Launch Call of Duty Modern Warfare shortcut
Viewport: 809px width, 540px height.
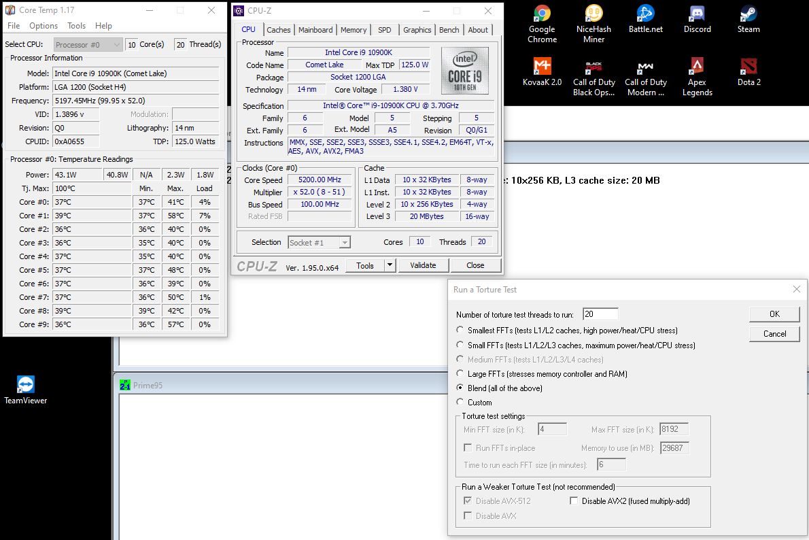point(645,76)
